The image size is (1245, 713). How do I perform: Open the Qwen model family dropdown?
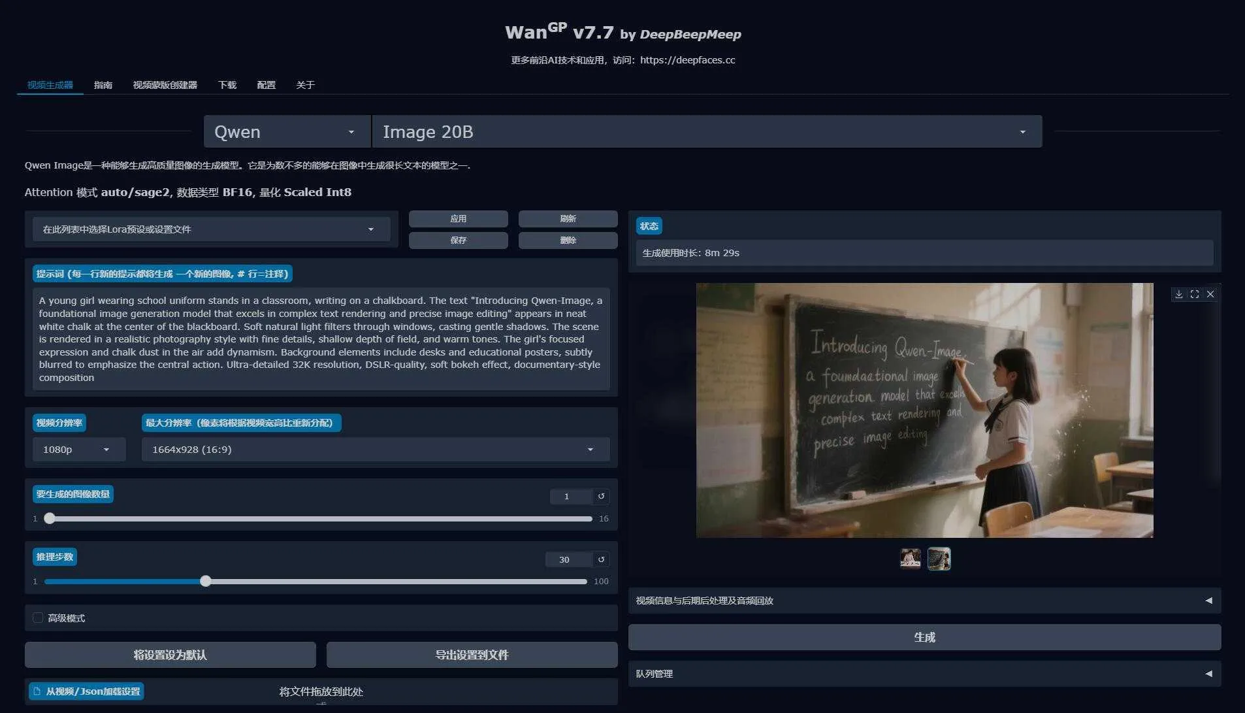tap(287, 132)
